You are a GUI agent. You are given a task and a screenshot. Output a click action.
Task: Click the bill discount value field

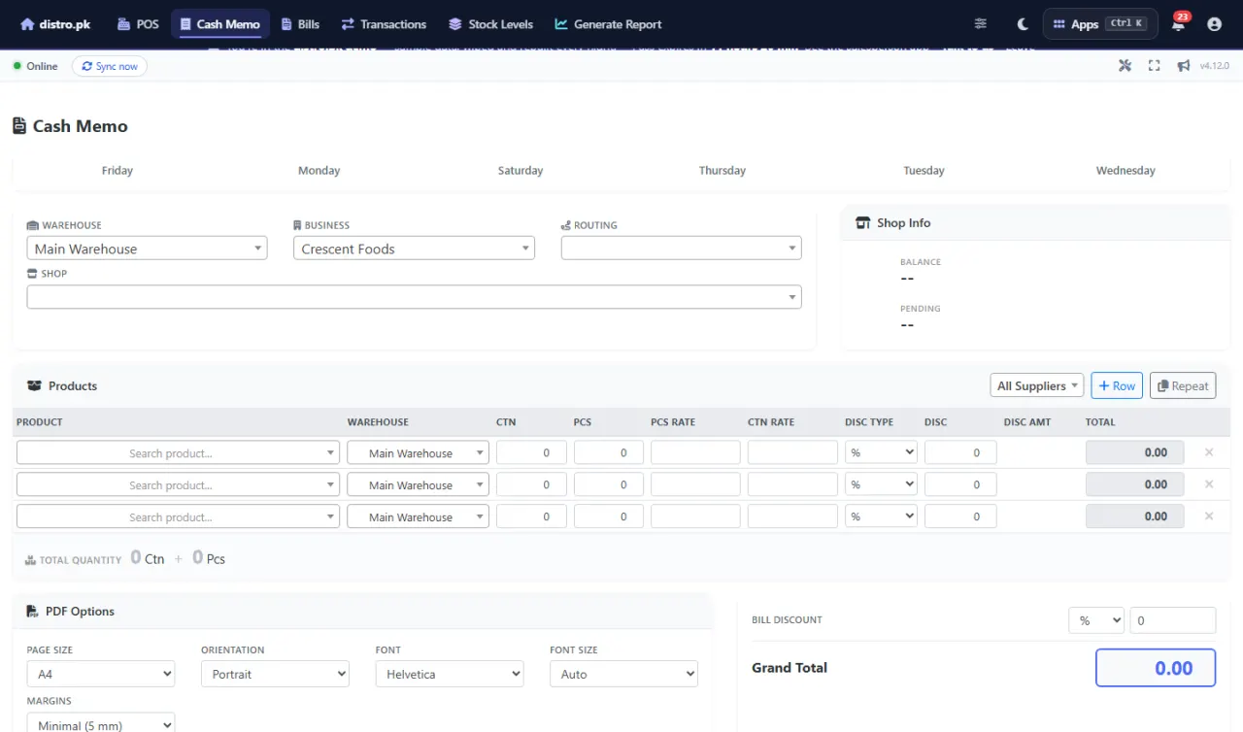(1173, 620)
